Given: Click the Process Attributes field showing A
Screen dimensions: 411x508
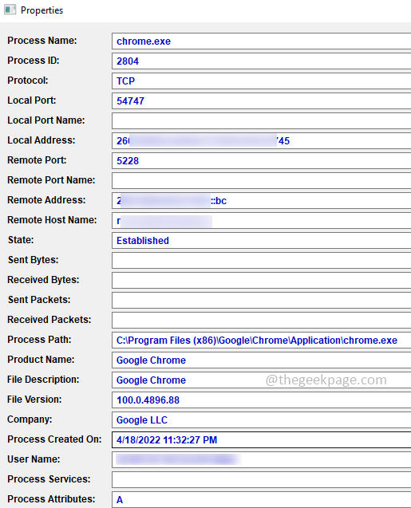Looking at the screenshot, I should (261, 499).
